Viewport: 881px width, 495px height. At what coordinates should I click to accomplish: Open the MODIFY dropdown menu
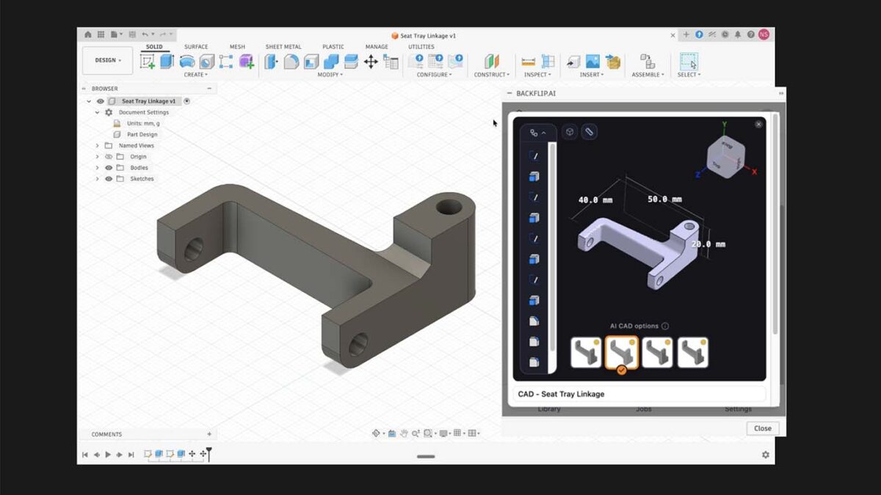[330, 75]
